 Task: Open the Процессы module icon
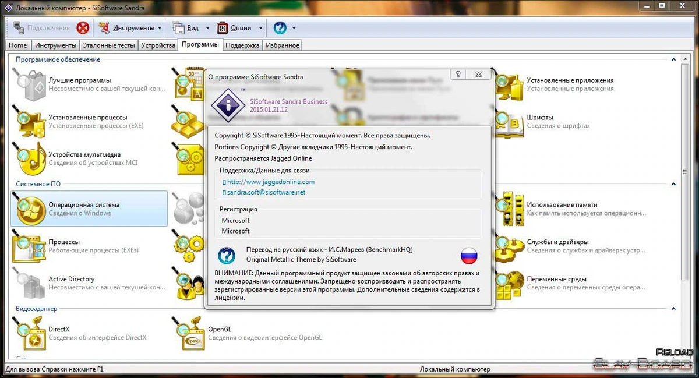click(29, 246)
